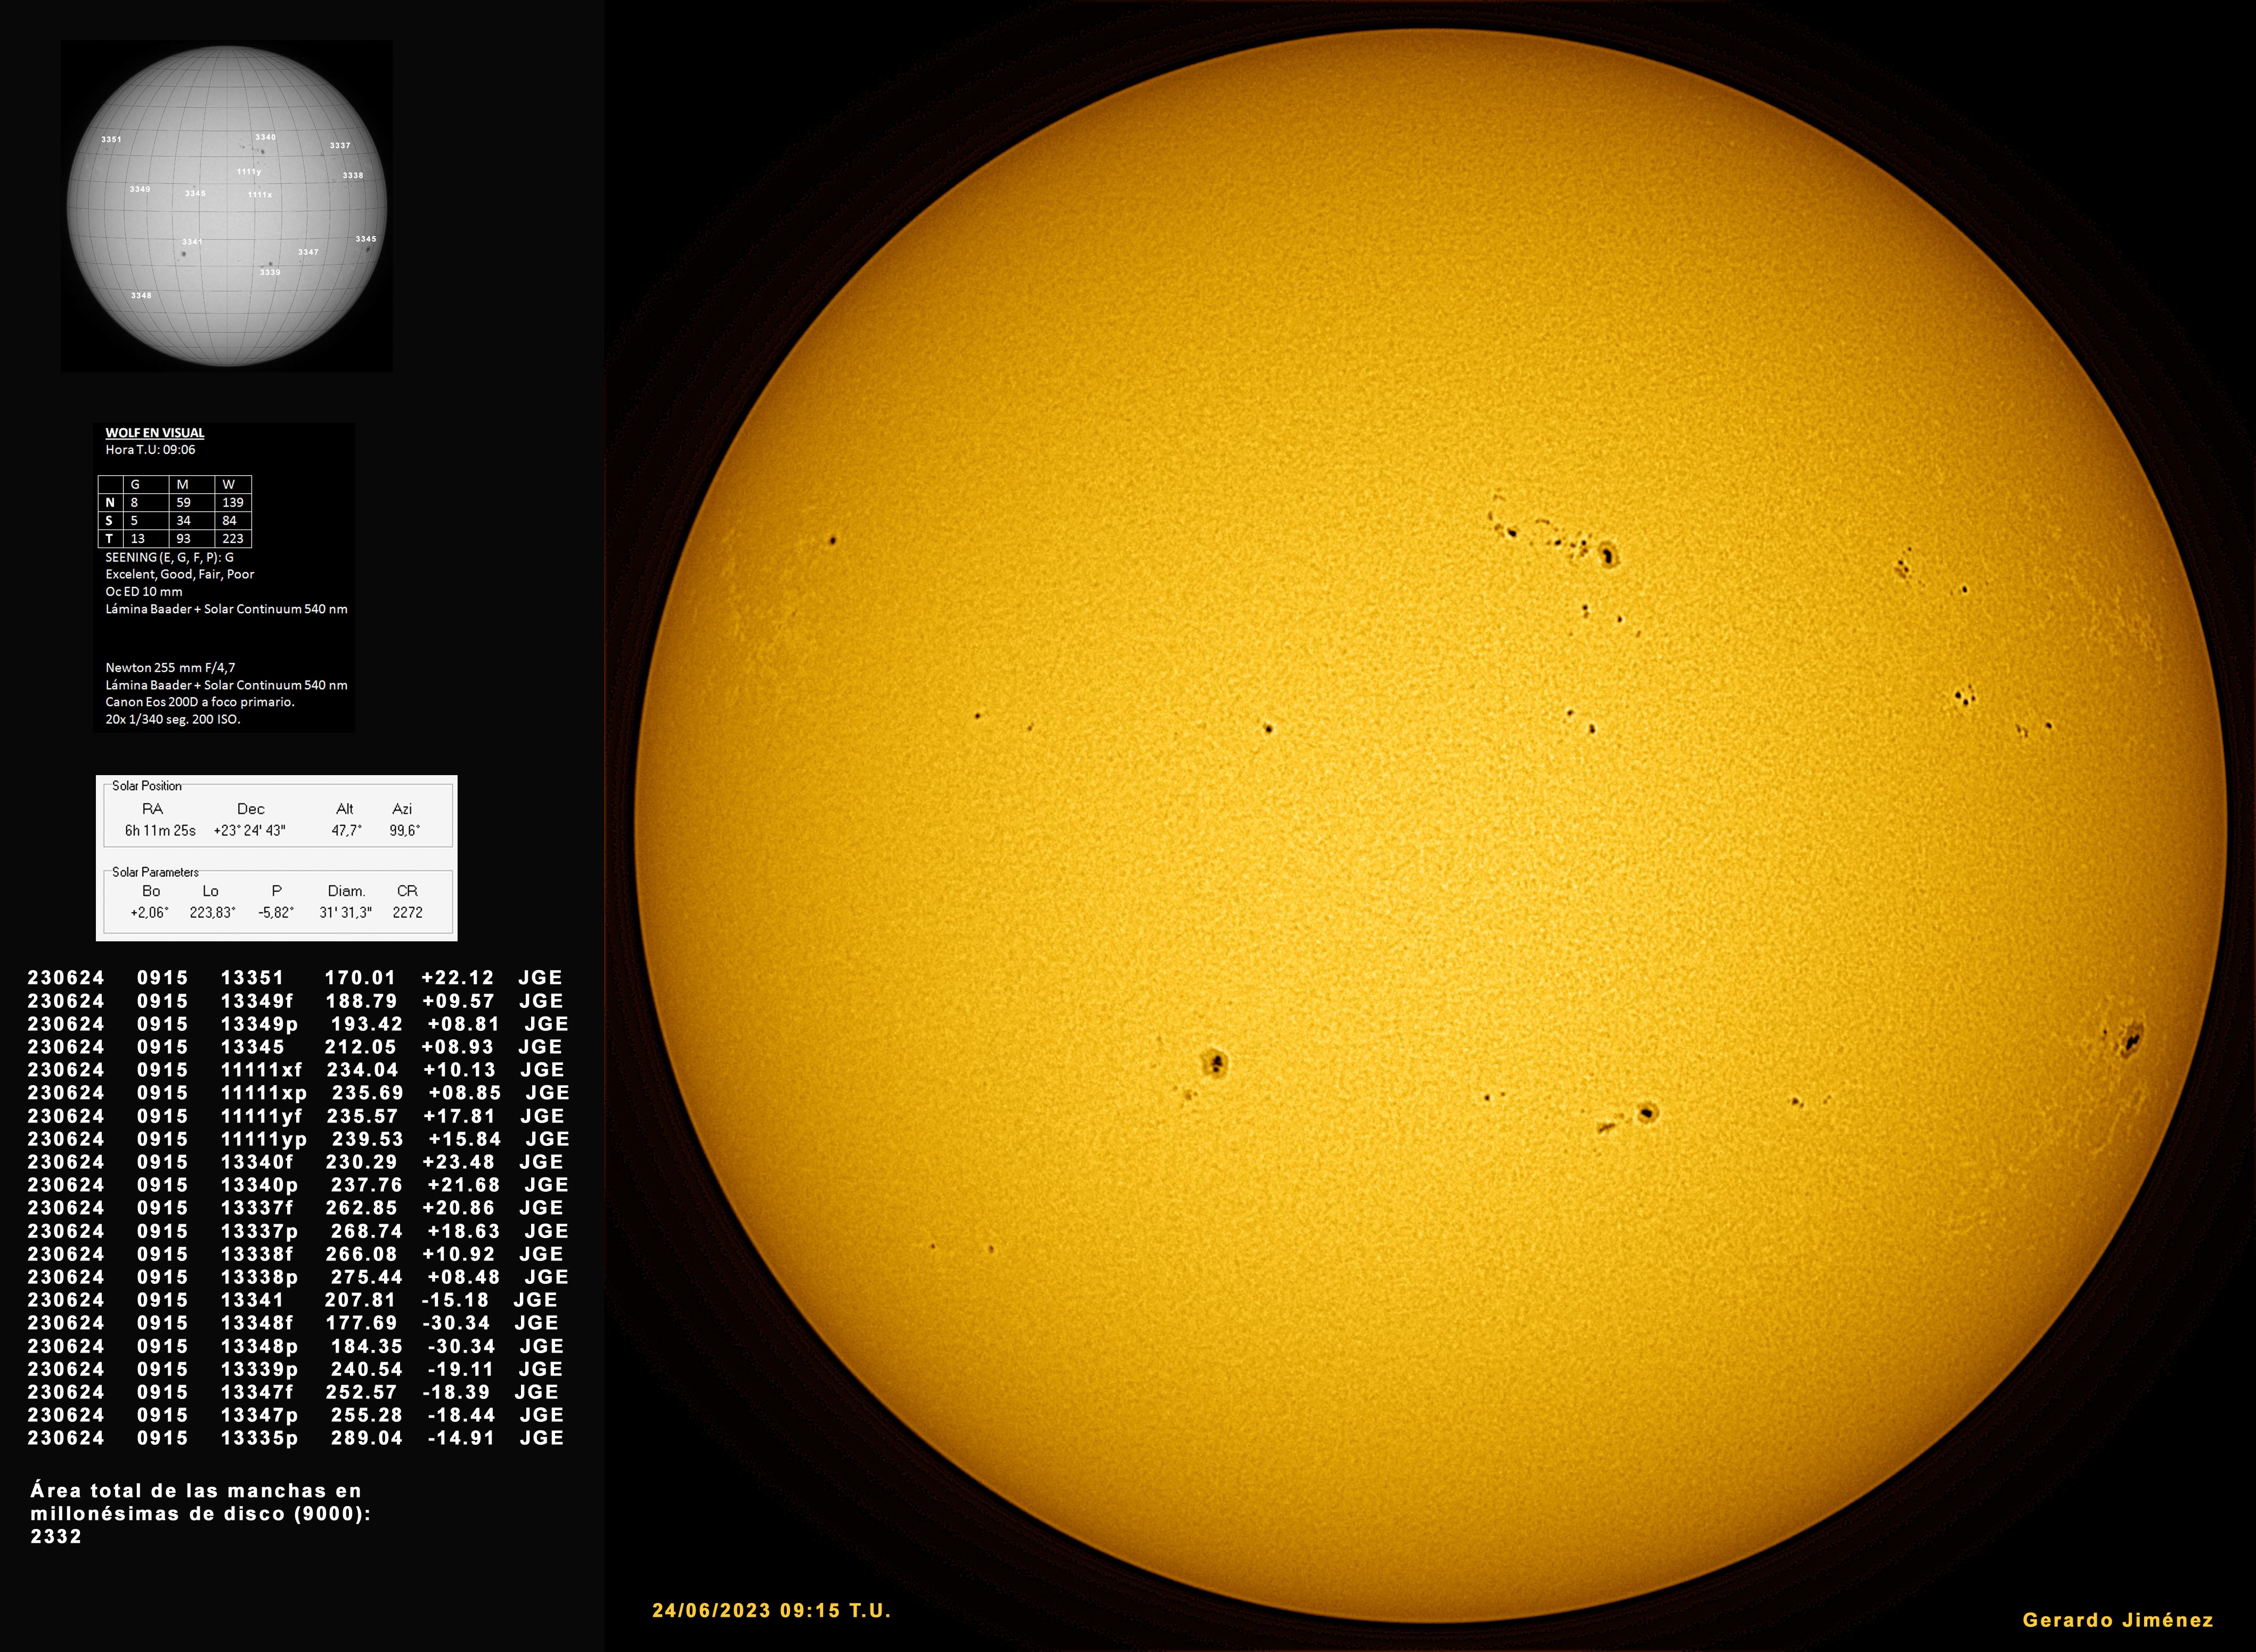Select the WOLF EN VISUAL heading

tap(155, 433)
